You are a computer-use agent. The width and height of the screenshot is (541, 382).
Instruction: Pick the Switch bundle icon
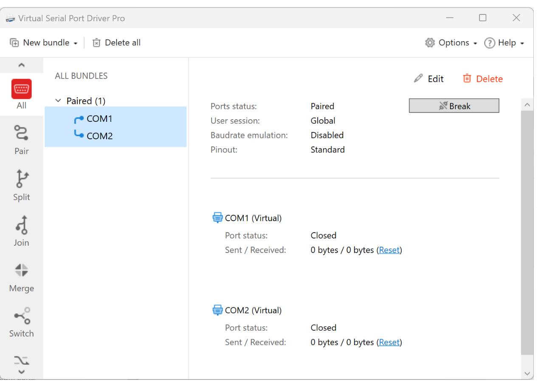[x=22, y=316]
